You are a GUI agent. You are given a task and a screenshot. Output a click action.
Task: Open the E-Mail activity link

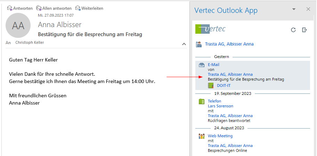pyautogui.click(x=213, y=65)
